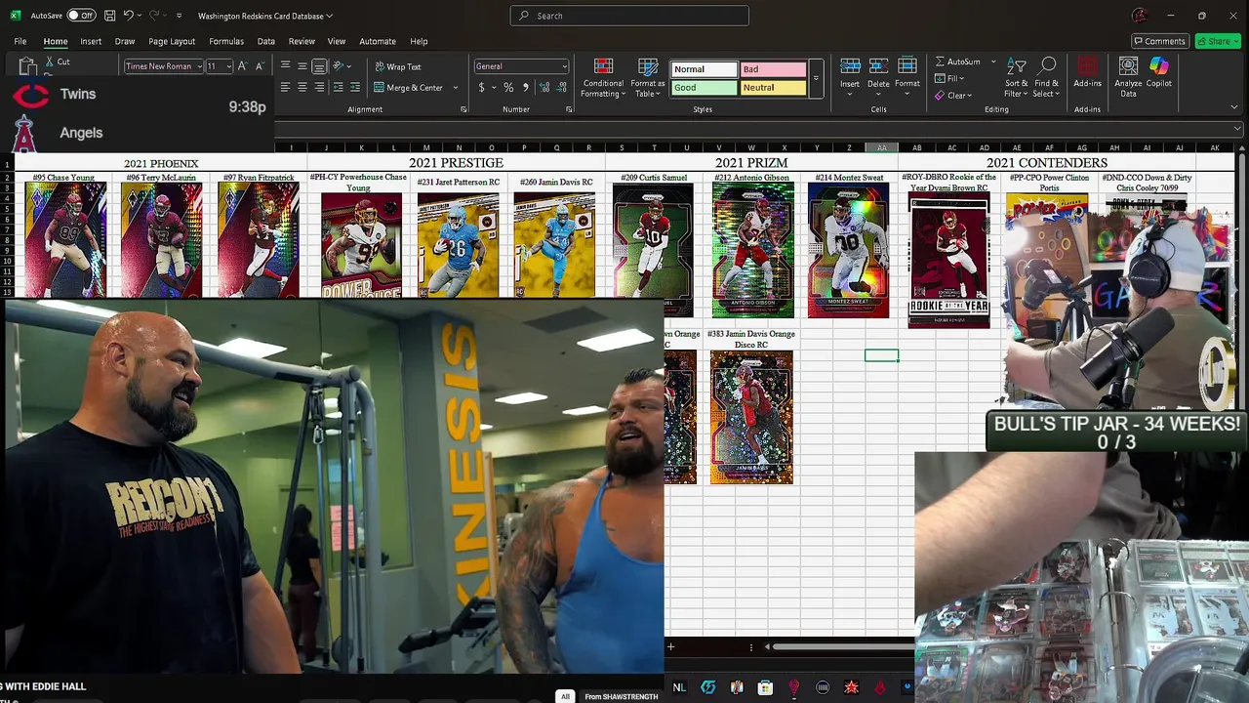Click the Redo arrow icon
Screen dimensions: 1249x703
coord(155,16)
